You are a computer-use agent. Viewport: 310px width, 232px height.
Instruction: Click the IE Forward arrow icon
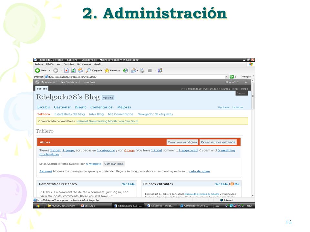point(56,71)
